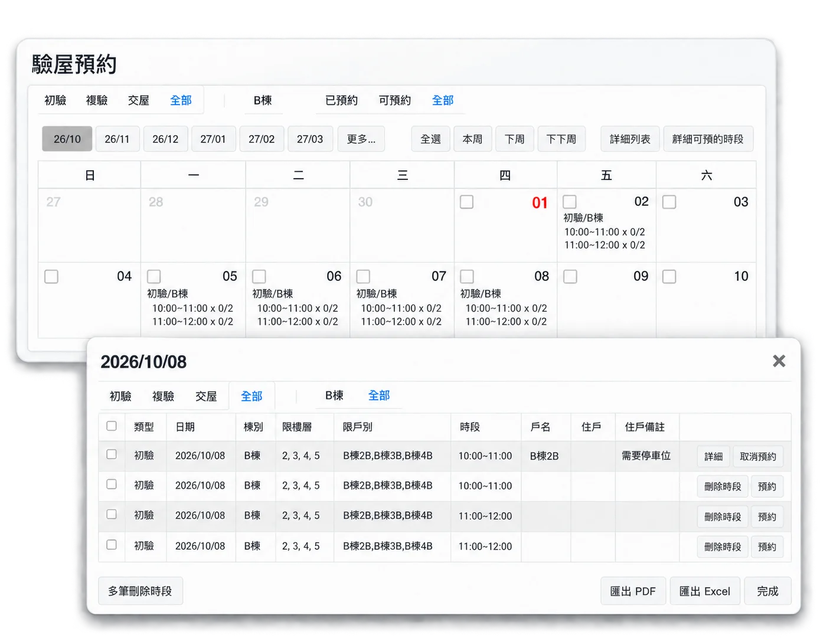Switch to month 27/03

tap(310, 139)
